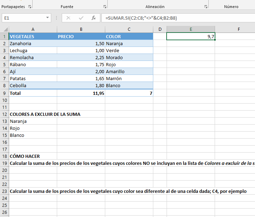Select column C header
The width and height of the screenshot is (255, 217).
[x=129, y=29]
